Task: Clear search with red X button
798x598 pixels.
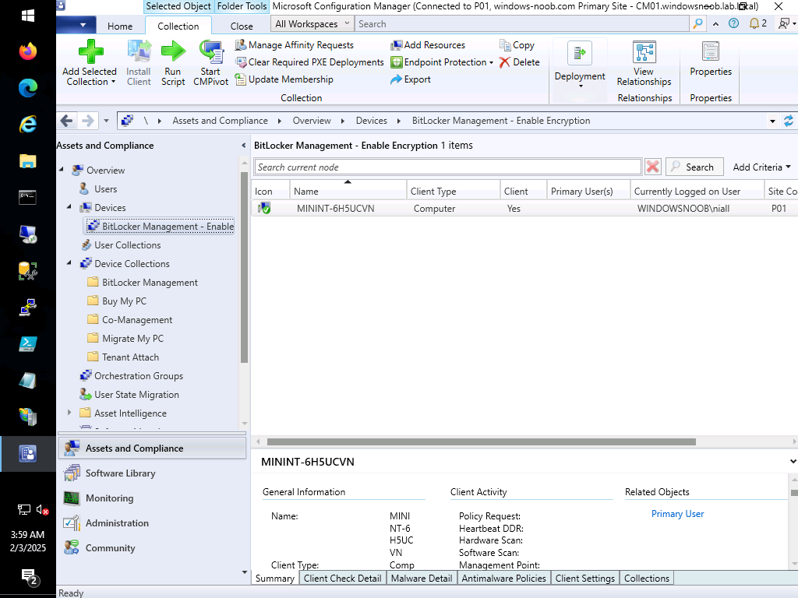Action: (652, 167)
